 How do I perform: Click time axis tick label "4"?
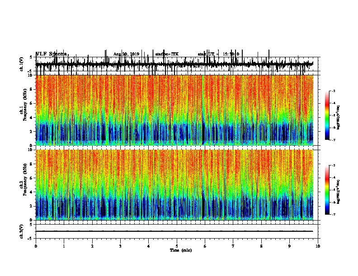pos(149,246)
